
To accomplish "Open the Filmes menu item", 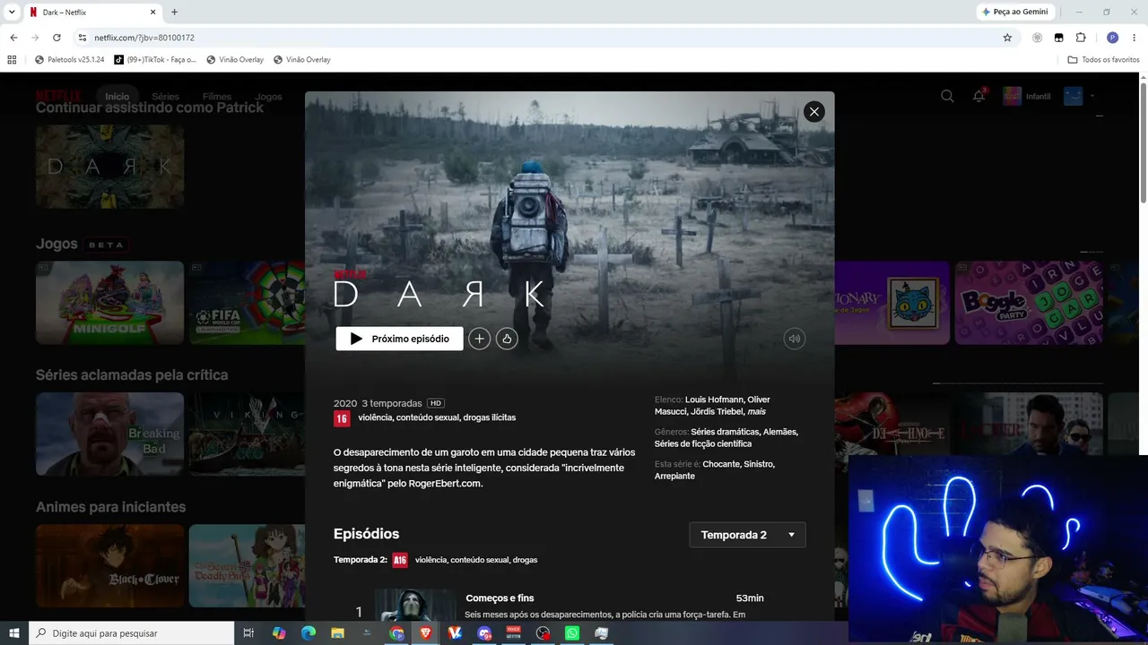I will click(x=217, y=97).
